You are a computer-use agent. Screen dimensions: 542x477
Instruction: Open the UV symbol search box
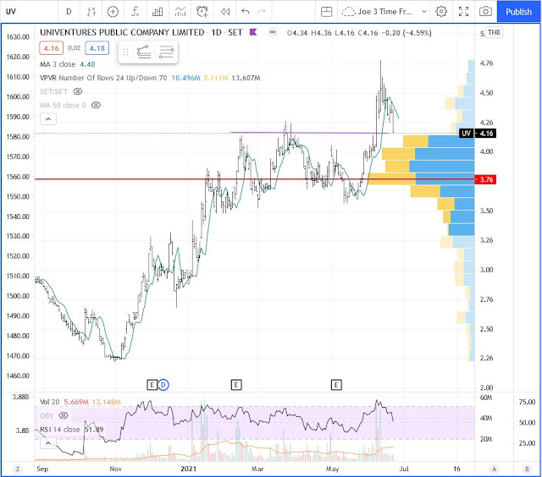11,11
